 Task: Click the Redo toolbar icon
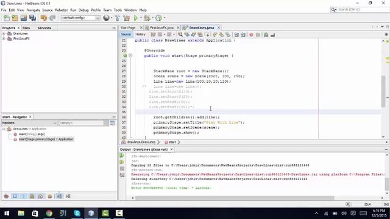point(52,18)
